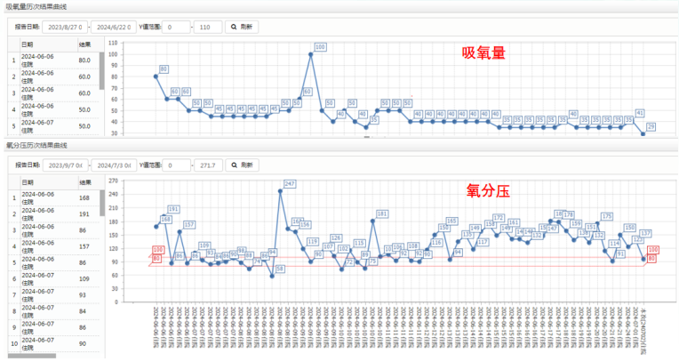Focus the 2023/8/27 start date field
The height and width of the screenshot is (362, 679).
(x=65, y=27)
